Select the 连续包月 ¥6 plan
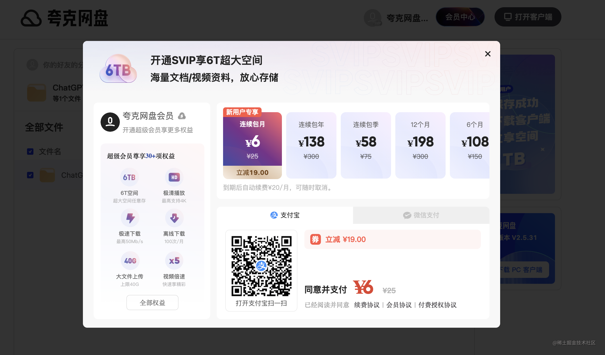 [x=252, y=145]
